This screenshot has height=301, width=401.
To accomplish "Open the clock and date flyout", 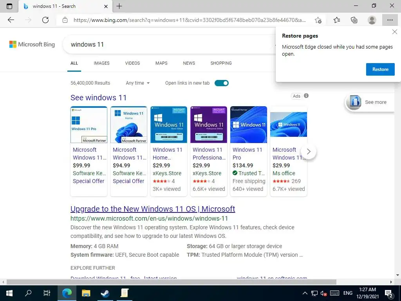I will 367,293.
